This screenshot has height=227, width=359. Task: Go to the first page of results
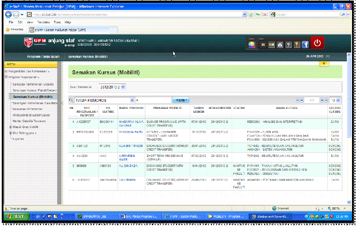coord(297,100)
